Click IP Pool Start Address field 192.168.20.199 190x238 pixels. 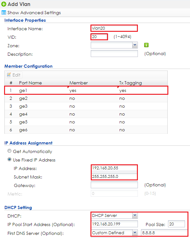pyautogui.click(x=114, y=224)
